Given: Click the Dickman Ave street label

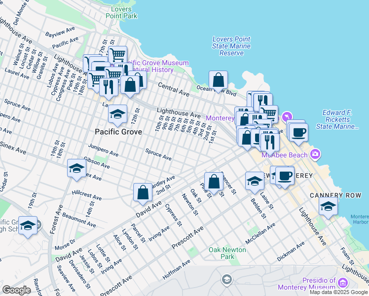Looking at the screenshot, I should [x=291, y=252].
